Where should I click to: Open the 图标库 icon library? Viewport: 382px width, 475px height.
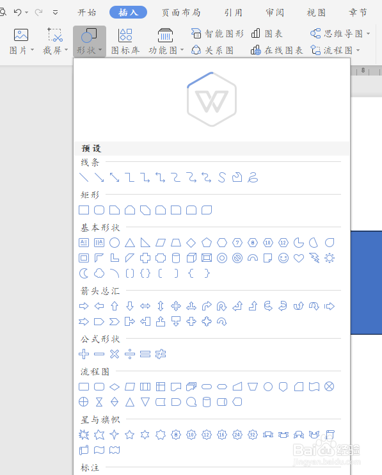[x=125, y=42]
